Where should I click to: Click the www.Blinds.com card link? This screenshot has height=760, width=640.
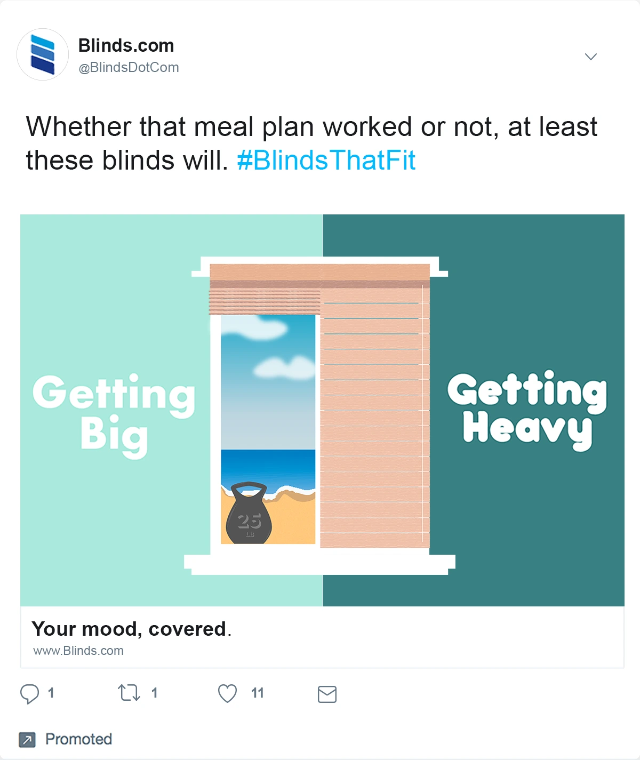click(78, 651)
